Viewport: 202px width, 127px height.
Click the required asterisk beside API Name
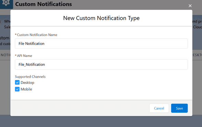[16, 55]
